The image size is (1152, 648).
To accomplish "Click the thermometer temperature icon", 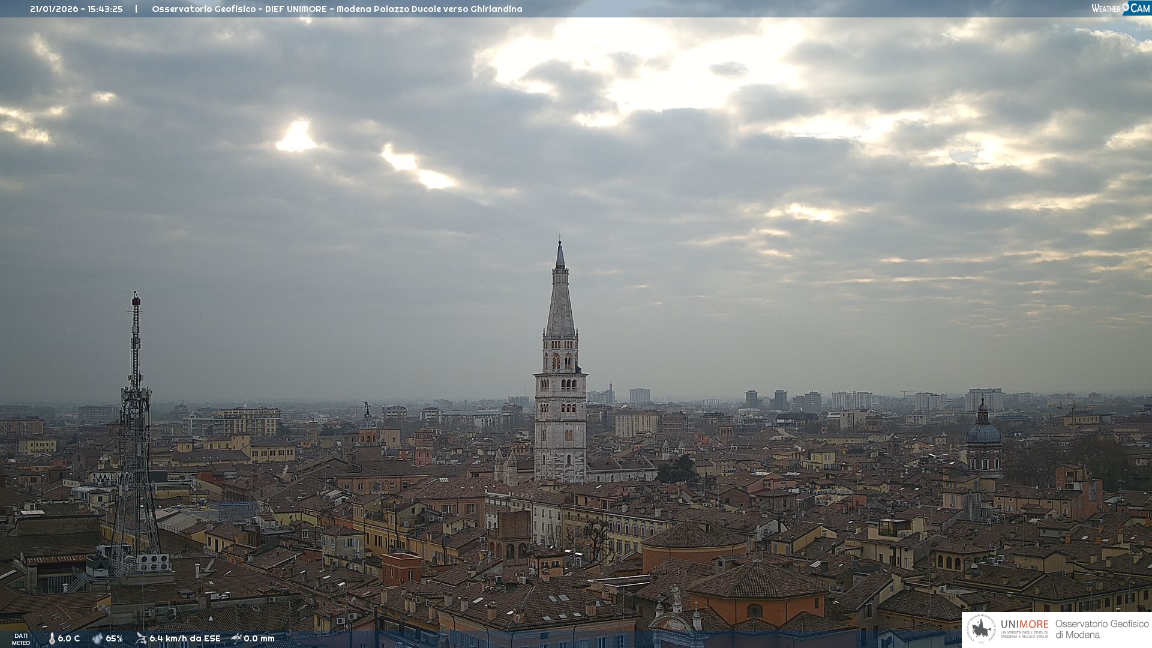I will 52,638.
